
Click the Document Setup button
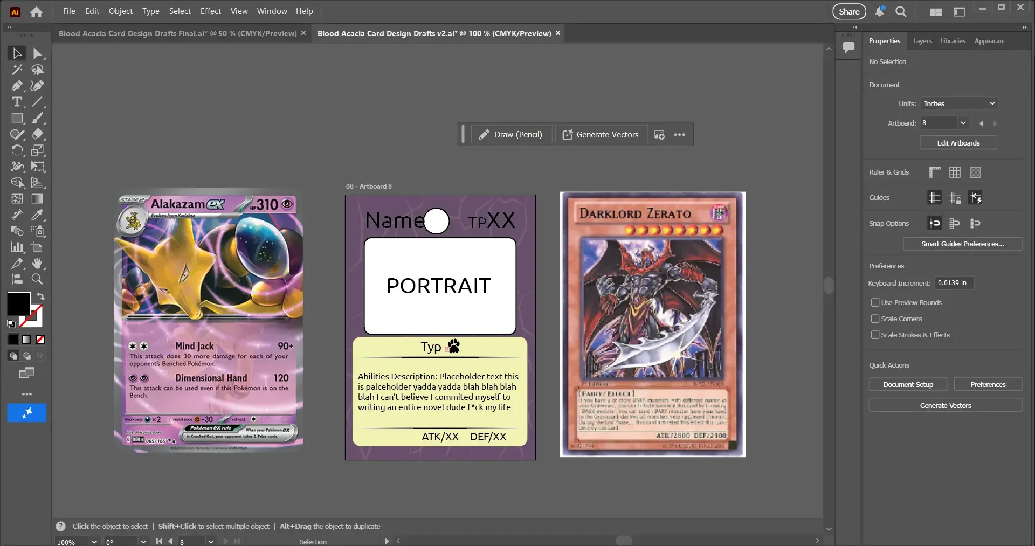pyautogui.click(x=908, y=384)
